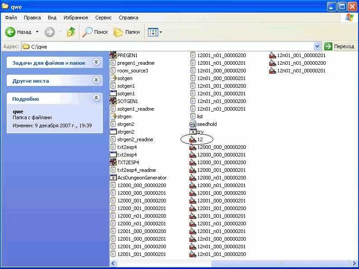Open the Файл menu
The width and height of the screenshot is (359, 269).
[11, 18]
